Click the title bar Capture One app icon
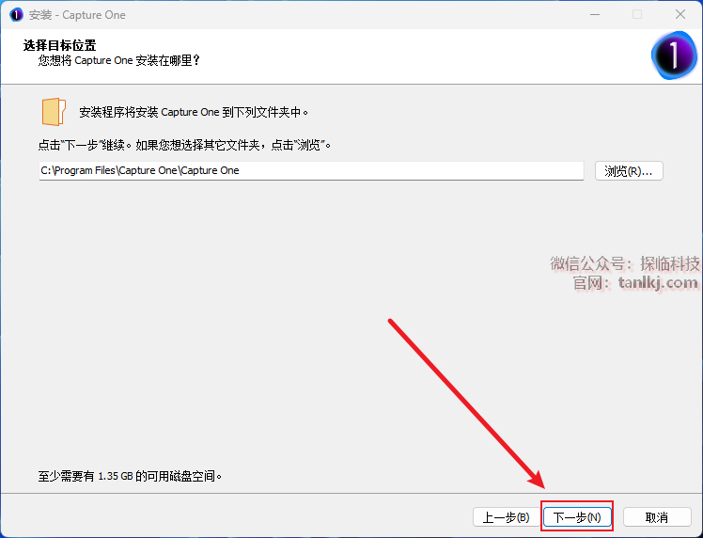703x538 pixels. point(16,15)
